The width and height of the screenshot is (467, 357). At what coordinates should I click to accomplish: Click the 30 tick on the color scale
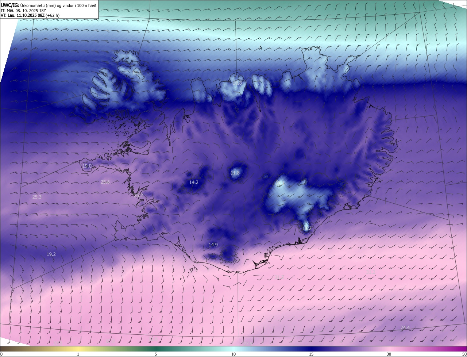click(x=389, y=354)
